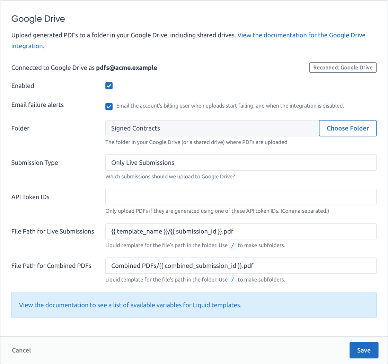Click the Signed Contracts folder field
388x364 pixels.
click(x=212, y=128)
